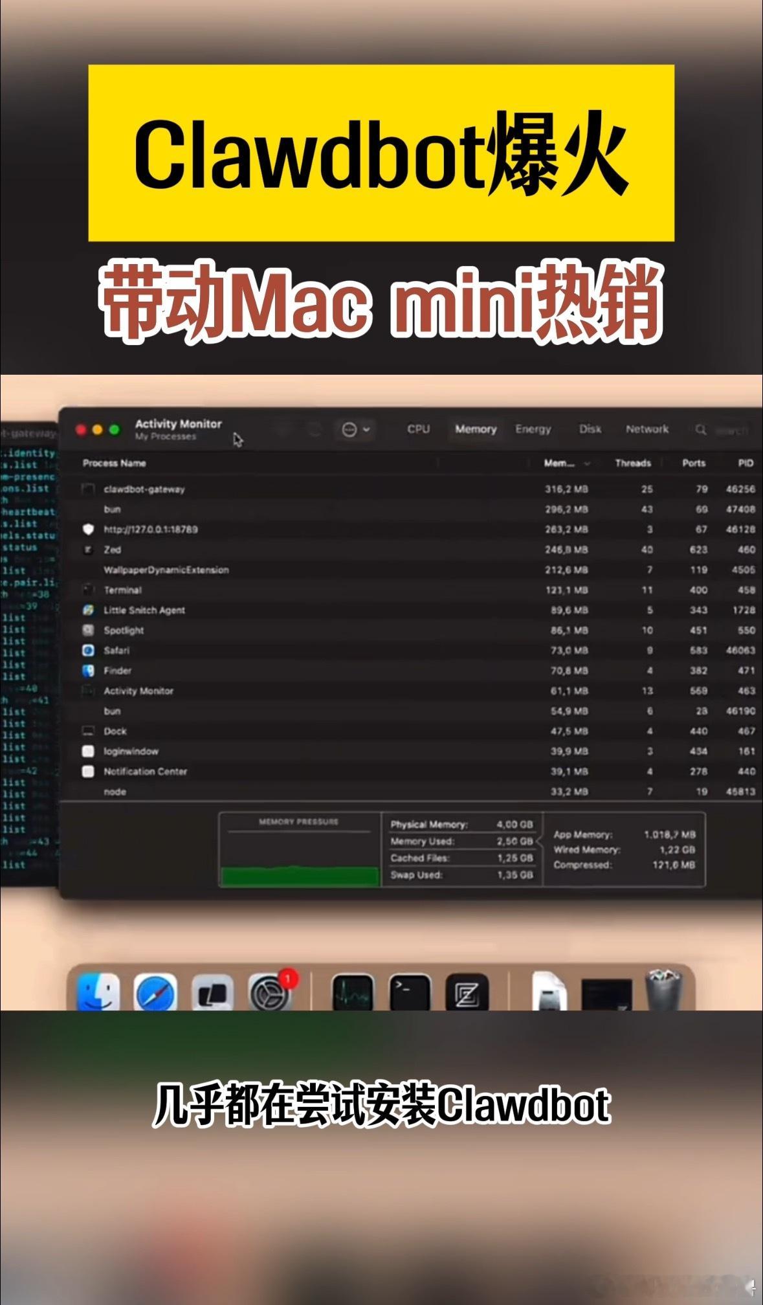The image size is (763, 1305).
Task: Open the Energy tab
Action: pos(533,429)
